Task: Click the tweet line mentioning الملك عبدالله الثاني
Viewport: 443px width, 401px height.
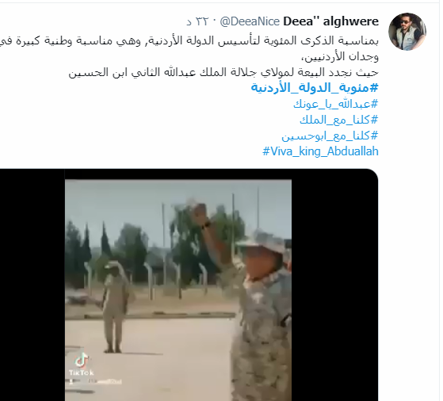Action: 223,73
